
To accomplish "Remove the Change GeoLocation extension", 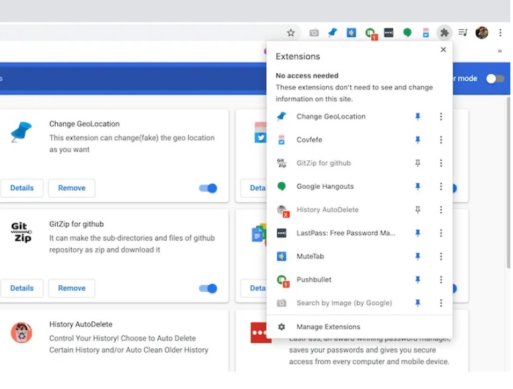I will tap(72, 188).
